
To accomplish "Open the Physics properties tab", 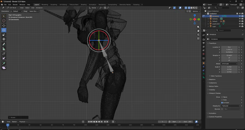I will pos(204,67).
